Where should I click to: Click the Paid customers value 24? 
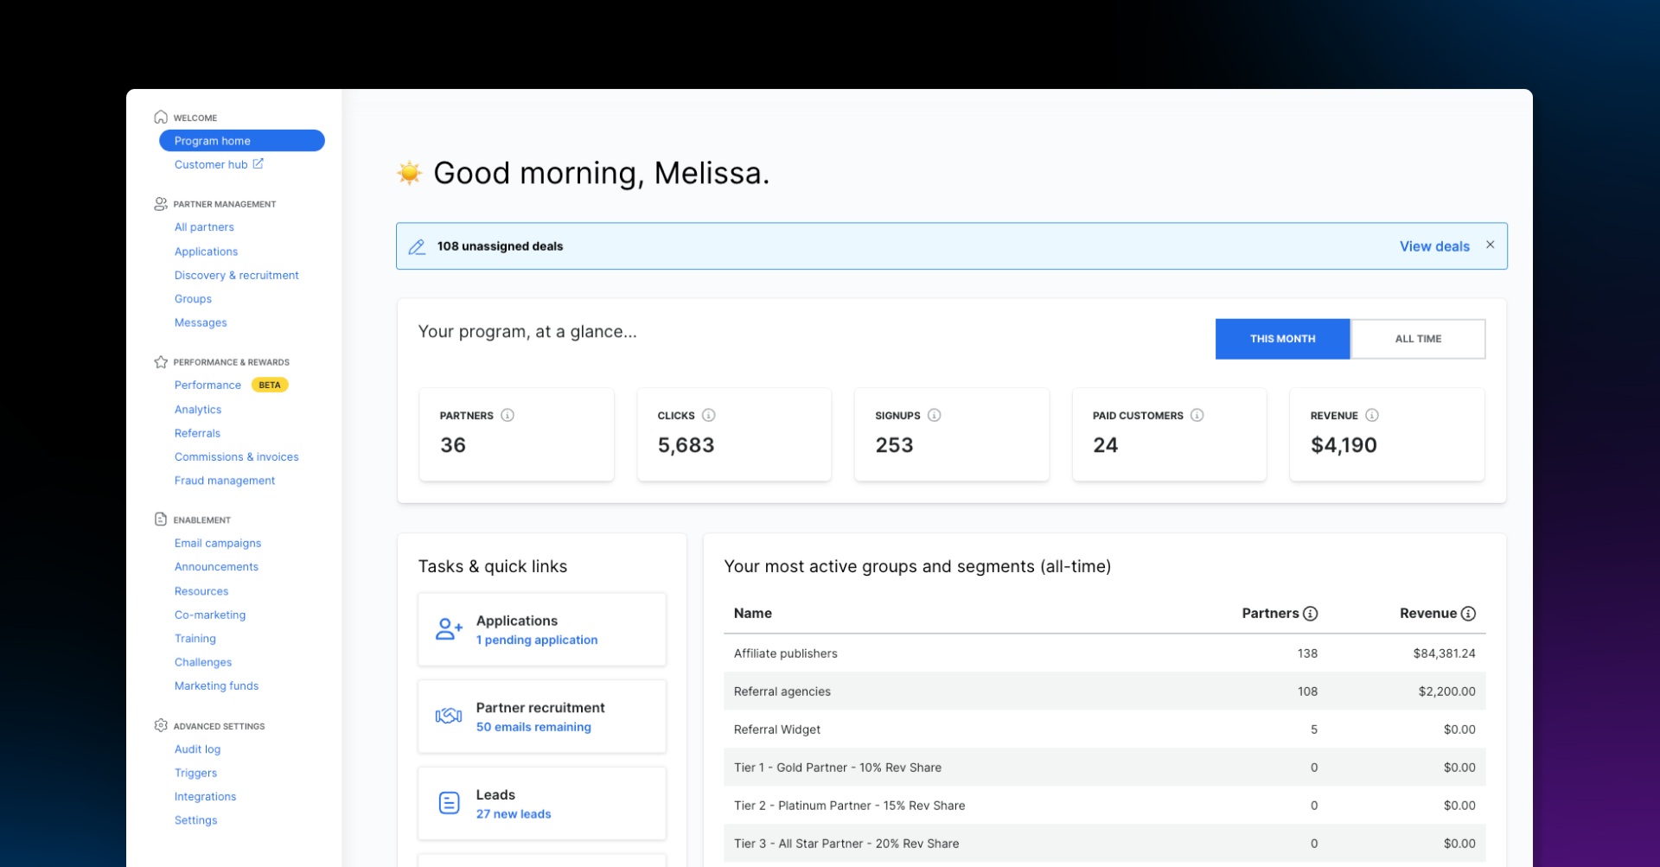1105,445
